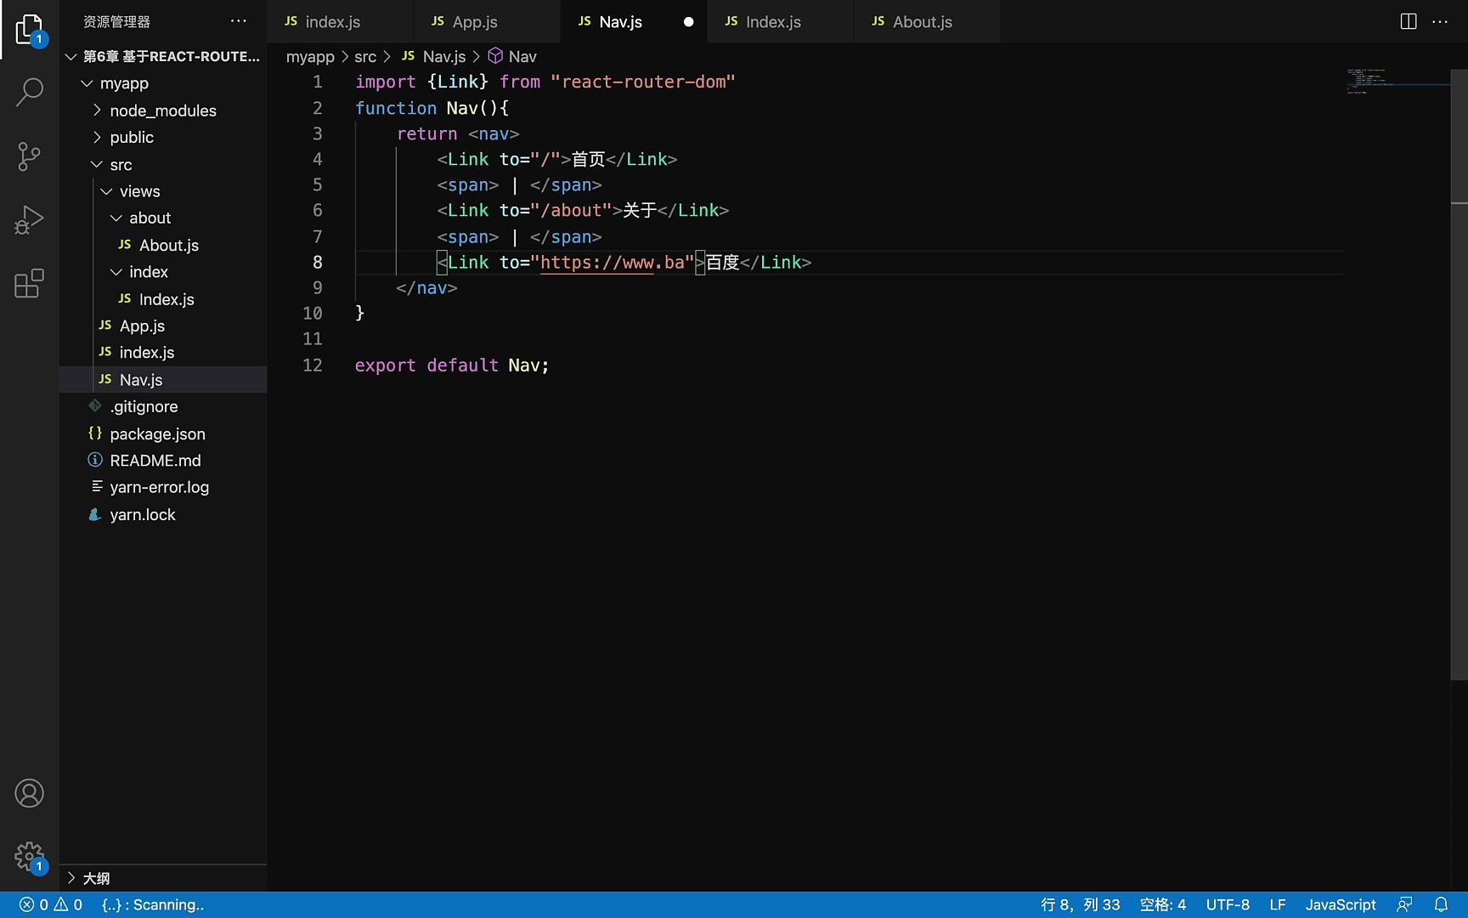The image size is (1468, 918).
Task: Switch to the App.js editor tab
Action: point(487,22)
